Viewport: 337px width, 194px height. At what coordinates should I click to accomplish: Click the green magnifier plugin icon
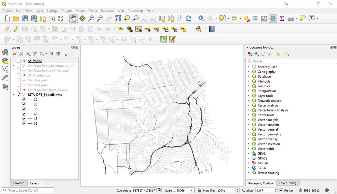tap(163, 39)
